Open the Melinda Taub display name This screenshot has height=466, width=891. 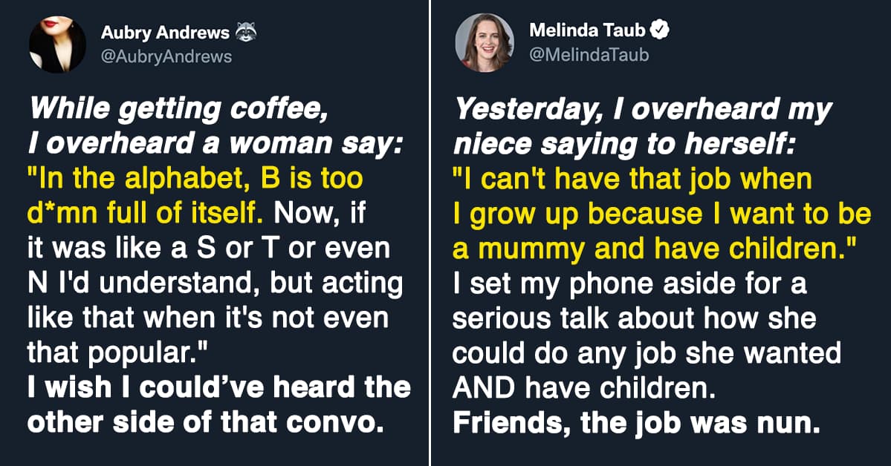(587, 31)
